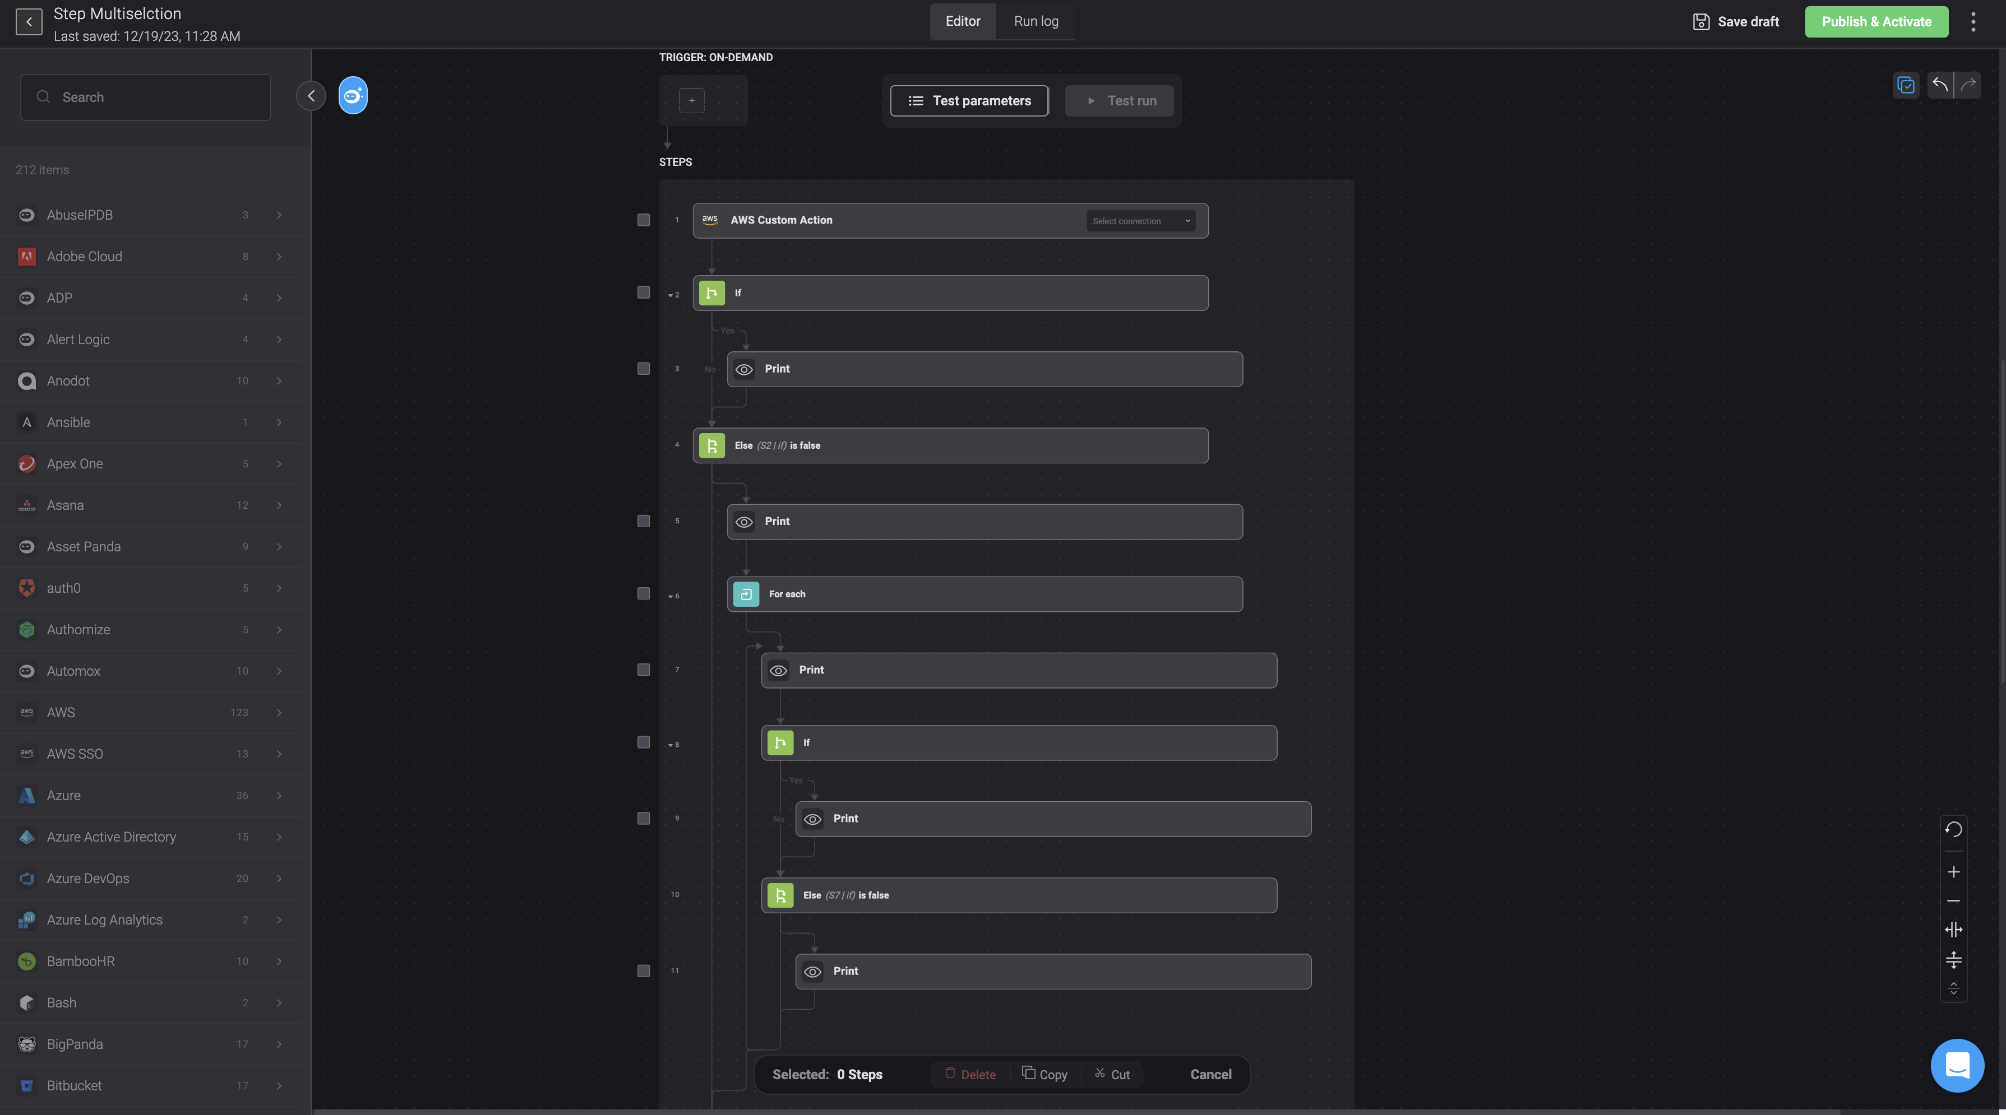This screenshot has height=1115, width=2006.
Task: Undo the last editor change
Action: tap(1940, 85)
